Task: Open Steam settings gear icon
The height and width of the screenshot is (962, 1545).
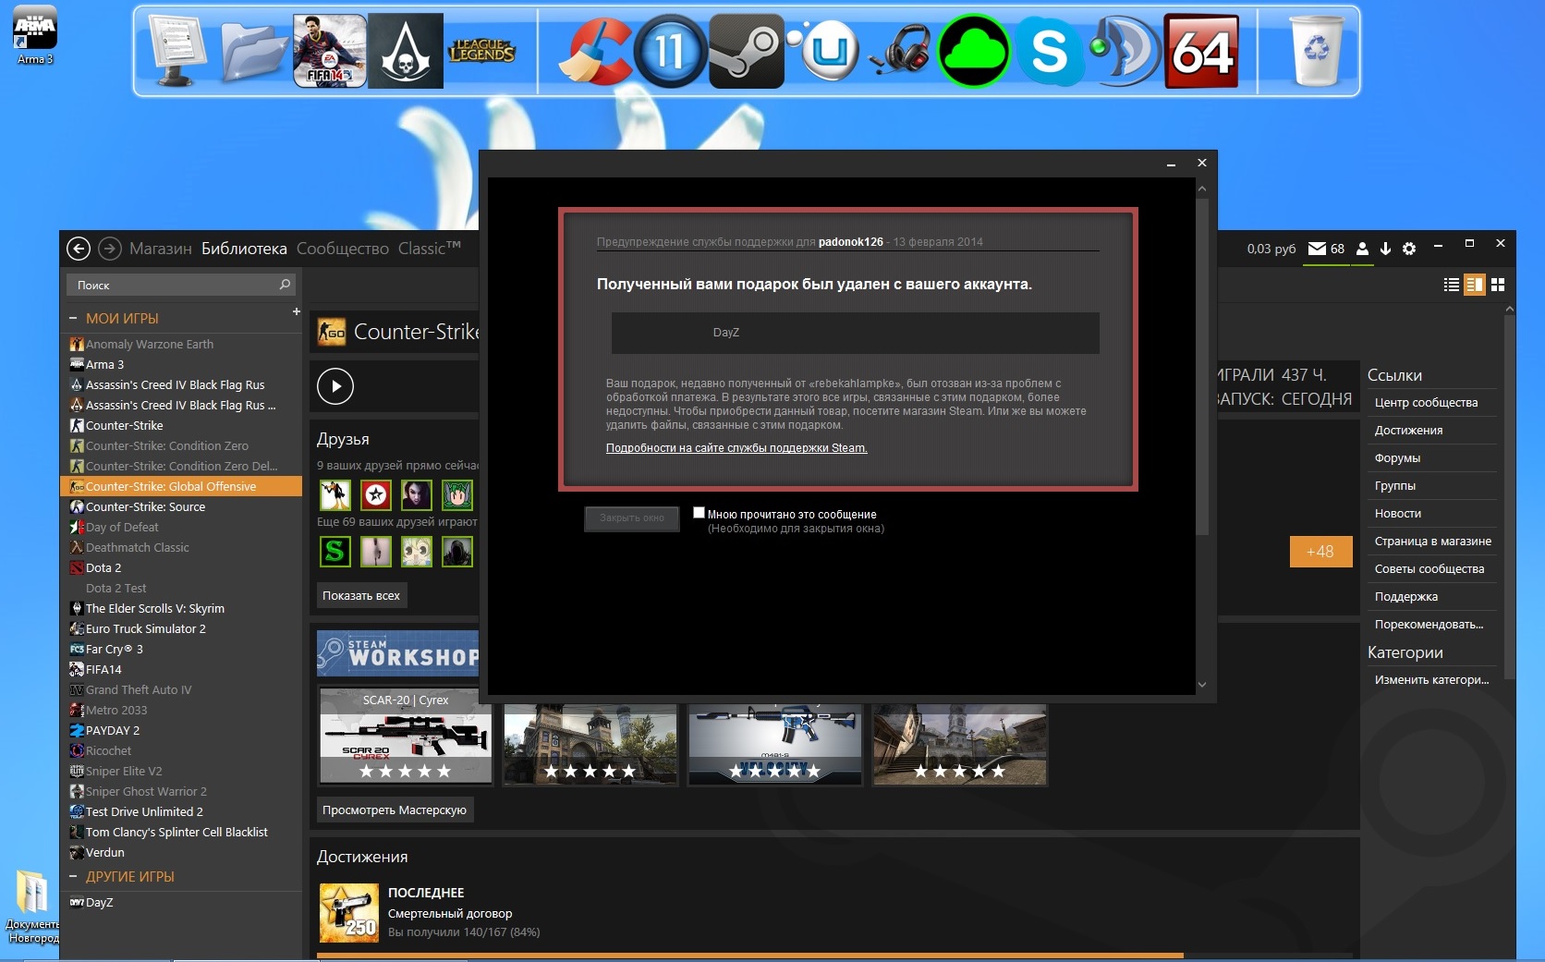Action: click(1409, 249)
